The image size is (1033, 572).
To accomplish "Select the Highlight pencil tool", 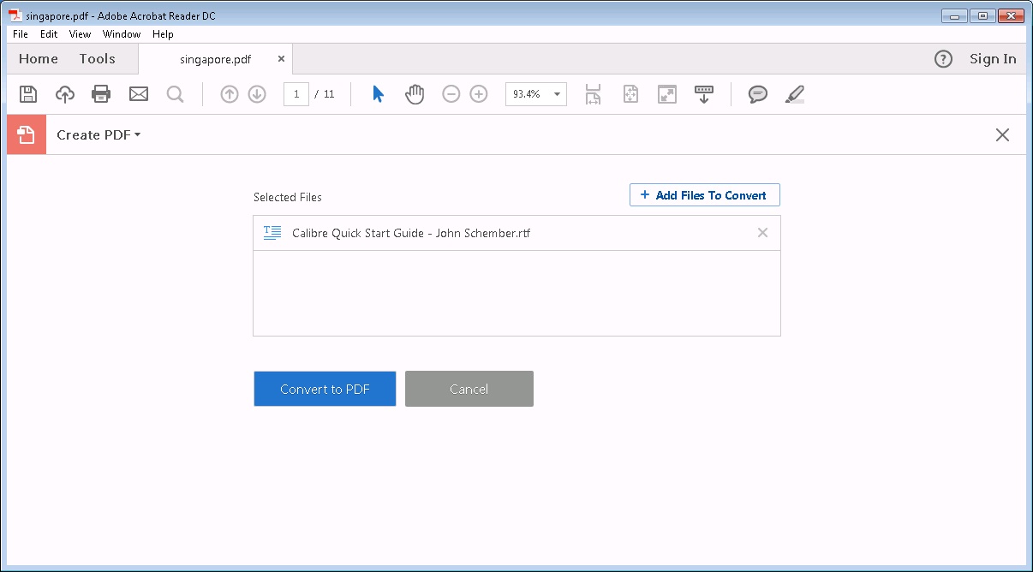I will click(x=794, y=94).
